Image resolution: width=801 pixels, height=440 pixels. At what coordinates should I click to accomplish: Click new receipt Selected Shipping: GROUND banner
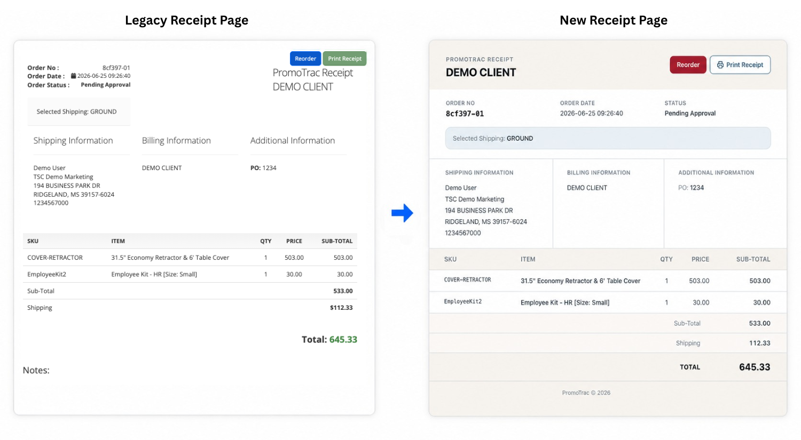(608, 138)
